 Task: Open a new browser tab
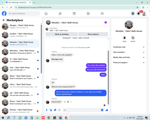(x=34, y=2)
